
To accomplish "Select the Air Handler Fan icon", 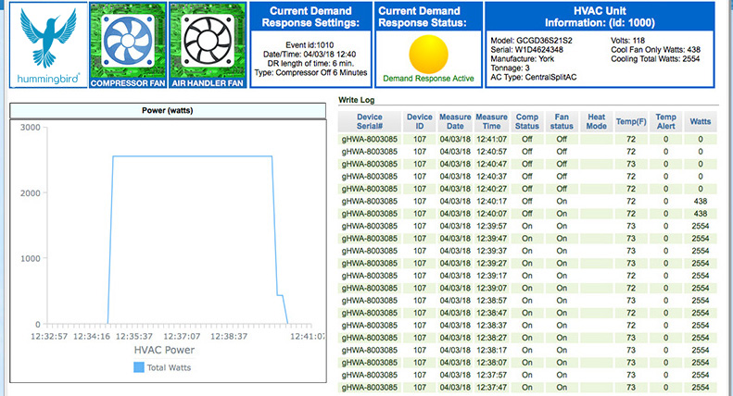I will coord(208,40).
